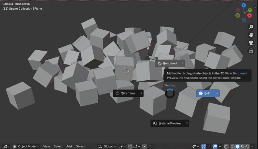Choose Wireframe in the shading pie menu

(x=128, y=93)
